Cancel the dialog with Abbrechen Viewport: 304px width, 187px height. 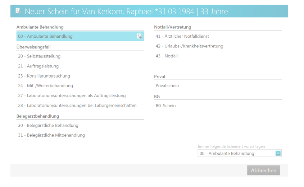click(263, 170)
